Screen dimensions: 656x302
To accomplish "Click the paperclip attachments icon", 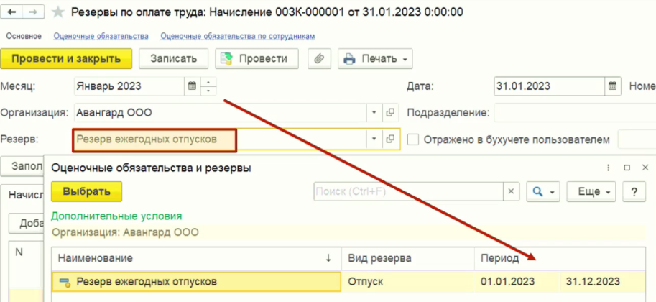I will 319,58.
